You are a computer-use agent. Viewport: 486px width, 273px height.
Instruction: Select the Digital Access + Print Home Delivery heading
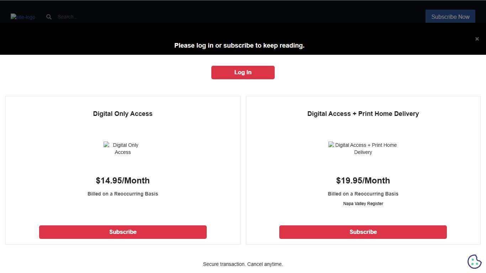click(x=363, y=114)
